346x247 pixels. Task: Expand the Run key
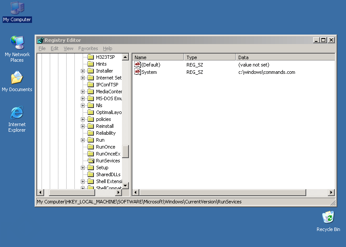click(83, 140)
